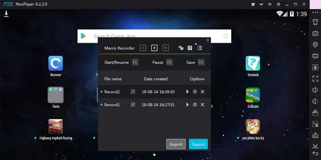Open settings gear for Record2

point(195,92)
